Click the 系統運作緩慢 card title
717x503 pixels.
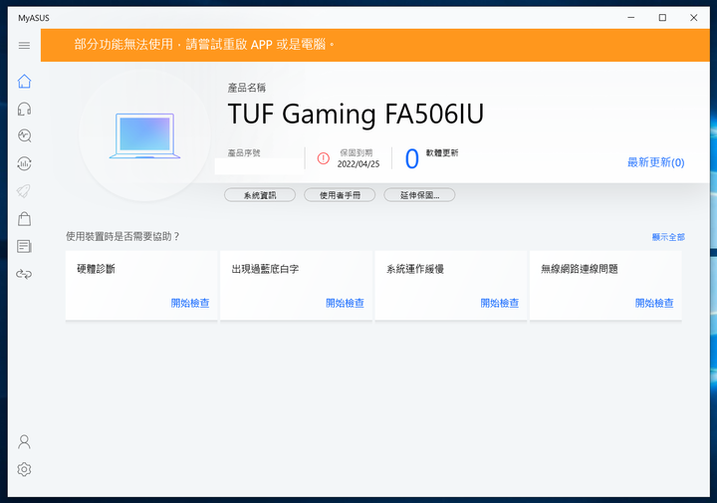pos(415,269)
